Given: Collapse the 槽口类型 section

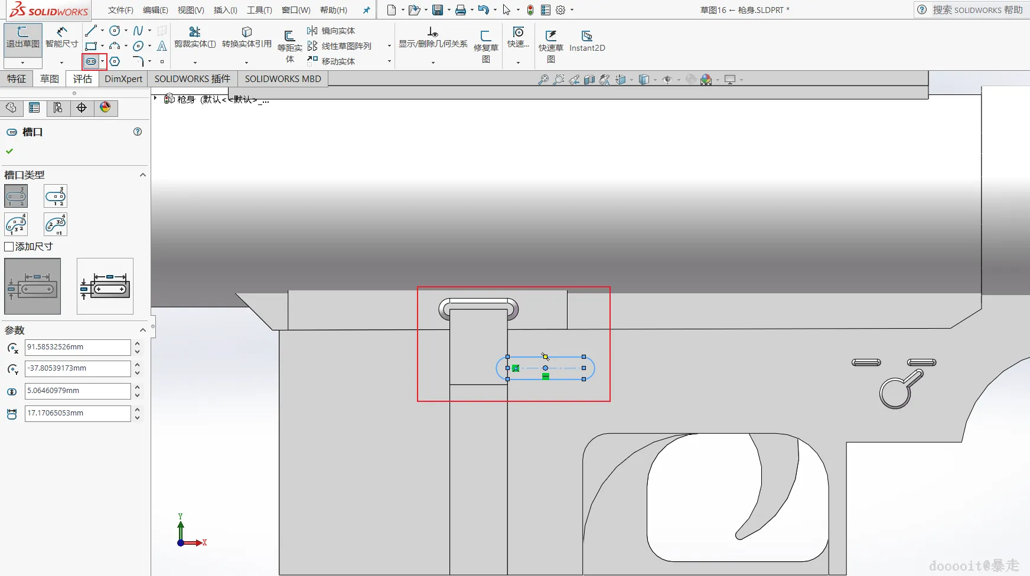Looking at the screenshot, I should pos(142,175).
